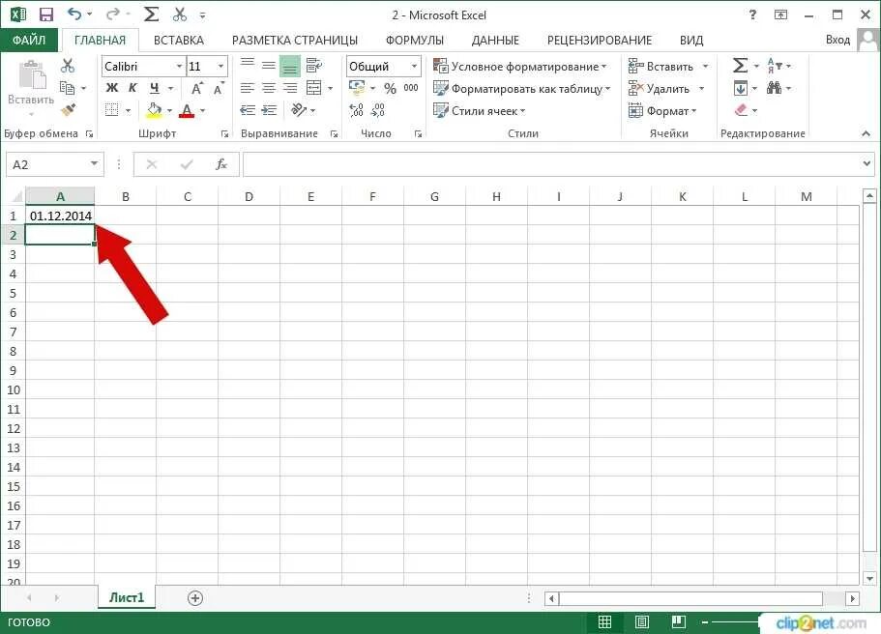Screen dimensions: 881x634
Task: Open Форматировать как таблицу gallery
Action: pyautogui.click(x=521, y=89)
